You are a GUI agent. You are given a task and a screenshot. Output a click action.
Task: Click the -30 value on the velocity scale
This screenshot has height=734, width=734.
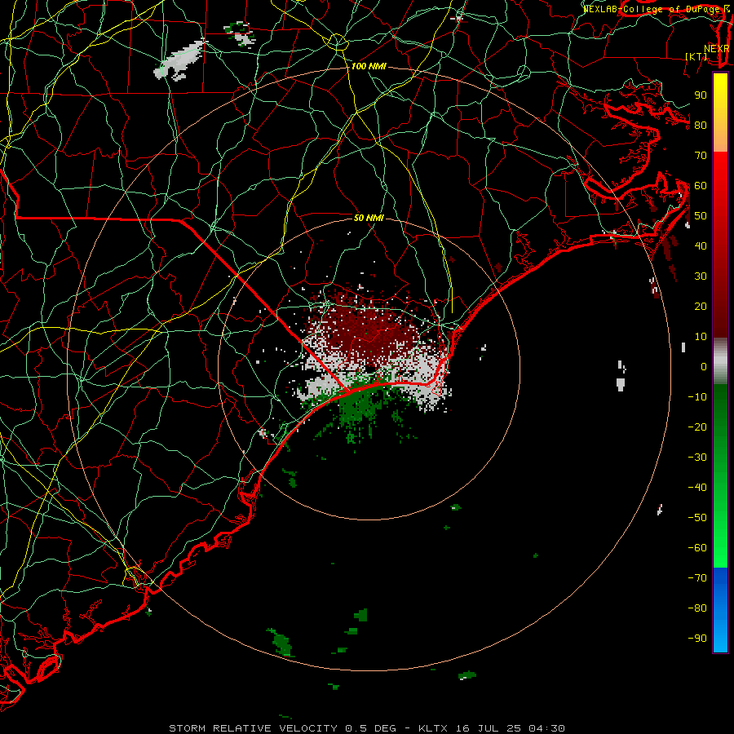[x=697, y=458]
